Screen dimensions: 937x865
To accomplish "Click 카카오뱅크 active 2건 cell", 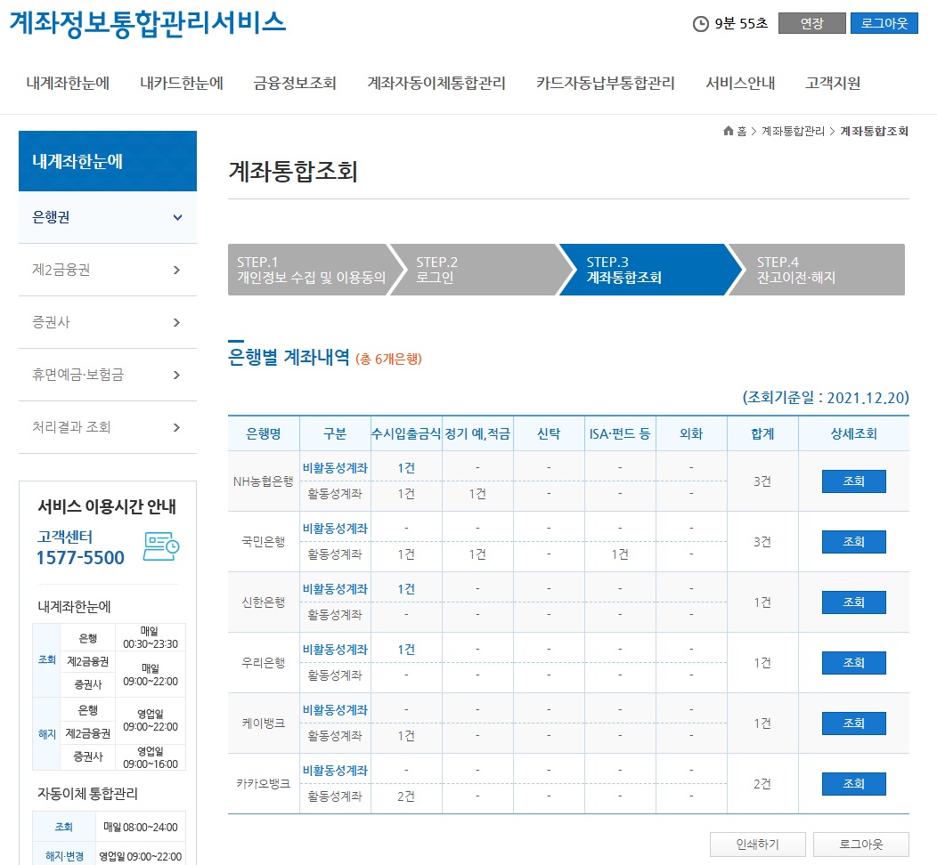I will pyautogui.click(x=406, y=796).
